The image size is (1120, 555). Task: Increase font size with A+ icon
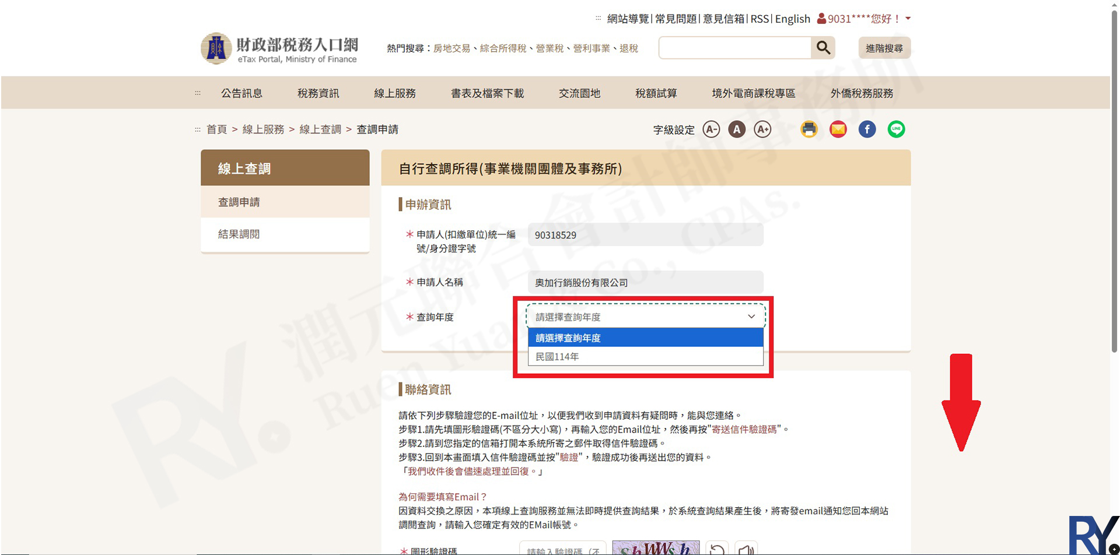coord(762,129)
